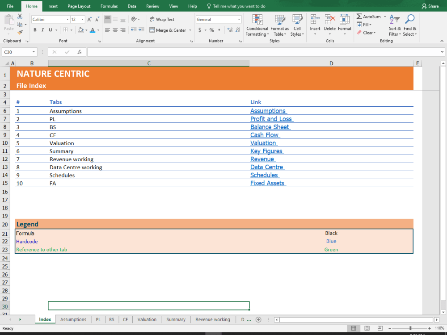Click the zoom in plus icon
This screenshot has height=335, width=447.
tap(430, 328)
